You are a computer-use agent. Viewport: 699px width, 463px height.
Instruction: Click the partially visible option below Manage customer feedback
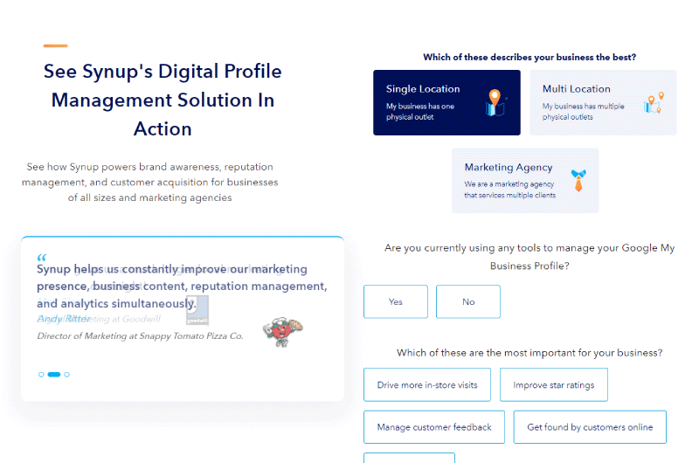click(x=409, y=458)
